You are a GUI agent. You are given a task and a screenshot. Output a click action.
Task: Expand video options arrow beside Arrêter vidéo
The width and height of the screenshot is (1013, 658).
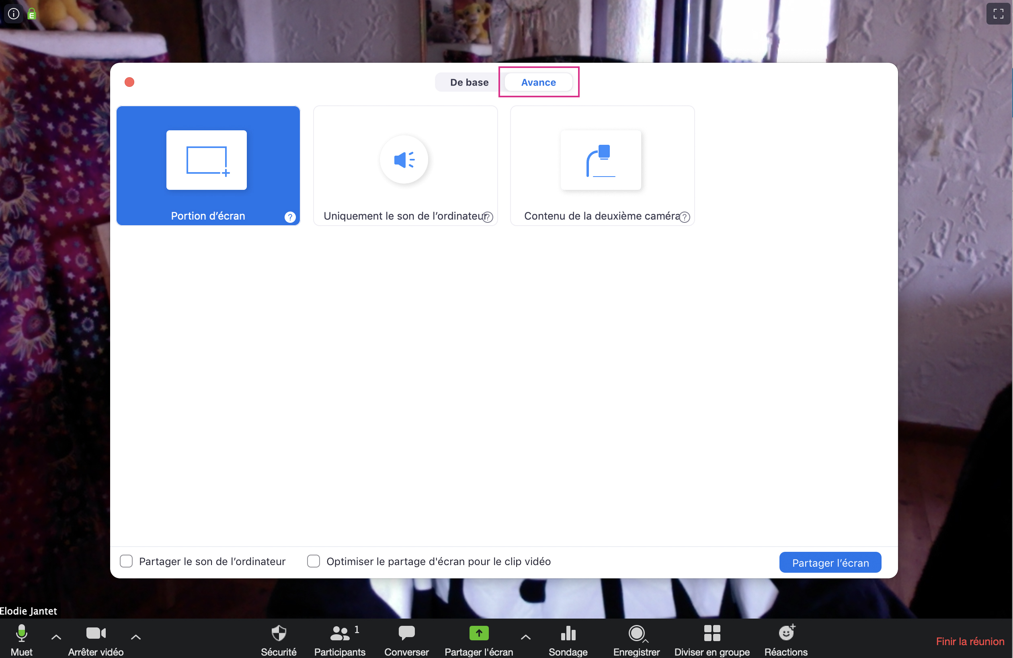[x=136, y=637]
